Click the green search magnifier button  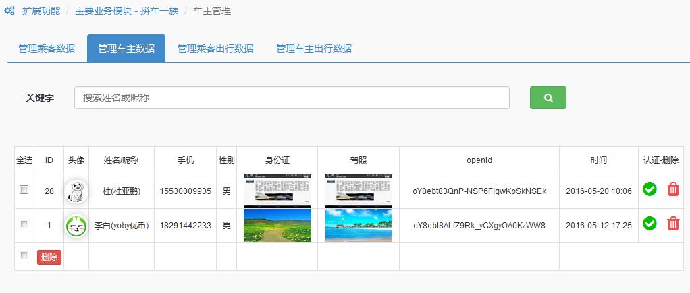(548, 98)
